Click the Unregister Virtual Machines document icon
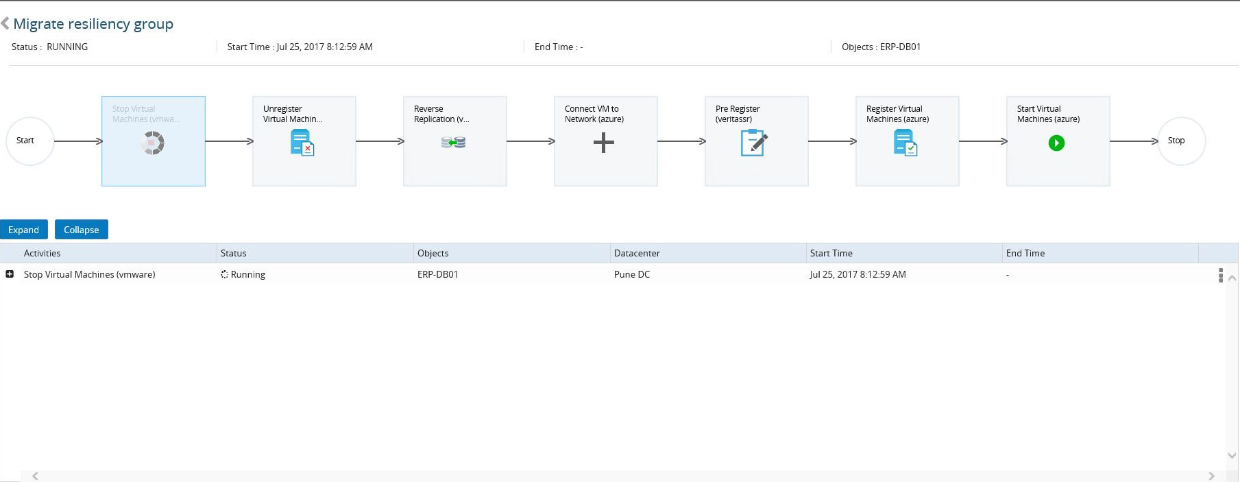This screenshot has width=1240, height=482. click(302, 143)
